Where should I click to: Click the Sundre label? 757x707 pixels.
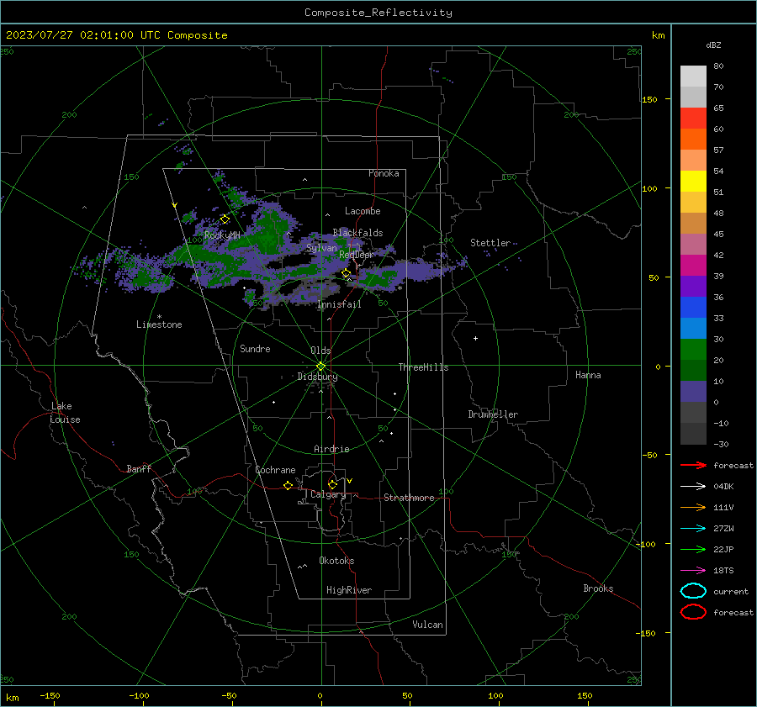coord(255,348)
